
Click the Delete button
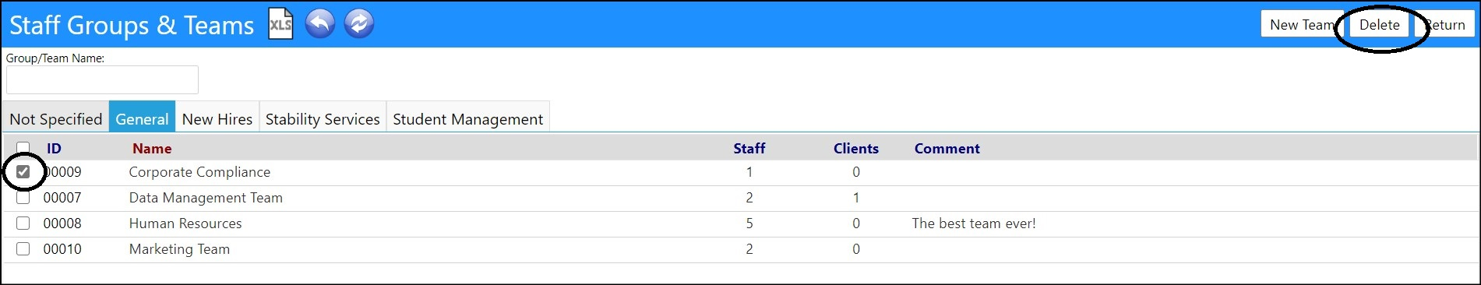[1379, 24]
